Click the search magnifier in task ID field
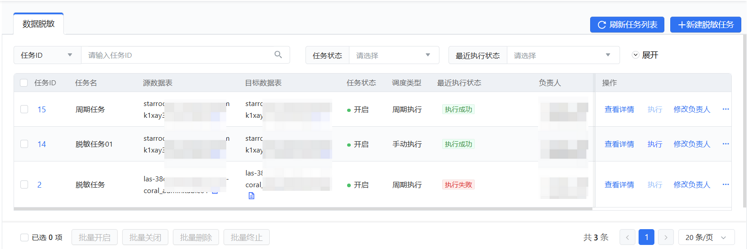 [278, 55]
